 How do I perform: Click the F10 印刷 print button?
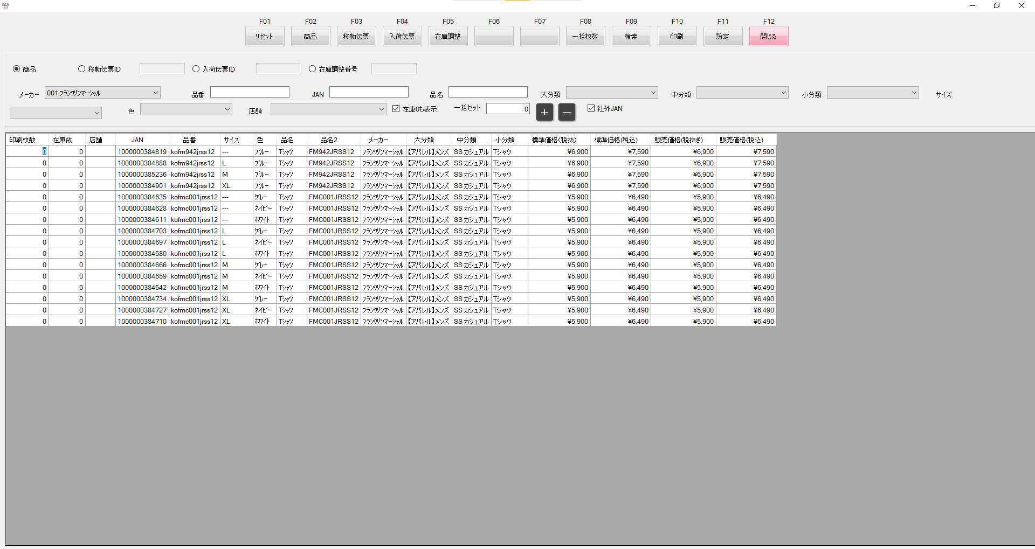(x=677, y=36)
